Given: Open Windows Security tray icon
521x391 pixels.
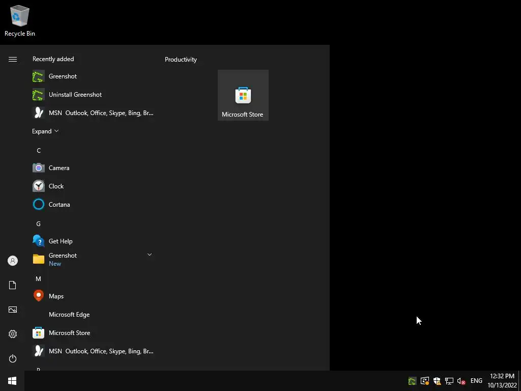Looking at the screenshot, I should pos(437,381).
